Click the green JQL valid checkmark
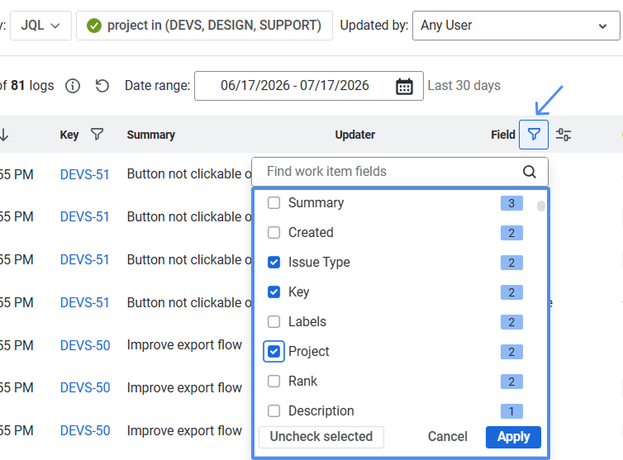623x460 pixels. coord(94,26)
